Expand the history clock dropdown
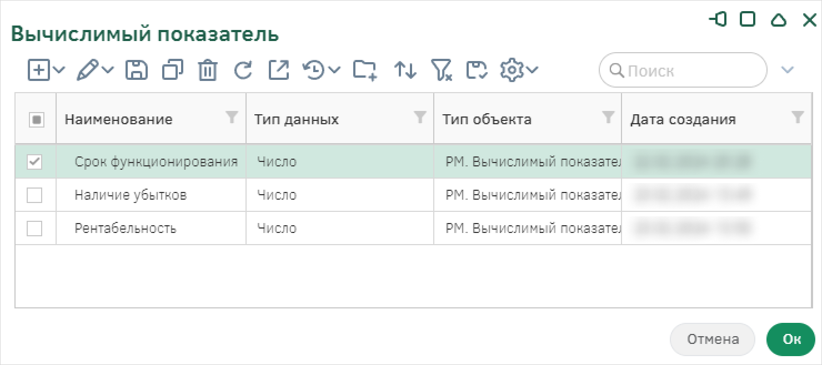 coord(334,70)
